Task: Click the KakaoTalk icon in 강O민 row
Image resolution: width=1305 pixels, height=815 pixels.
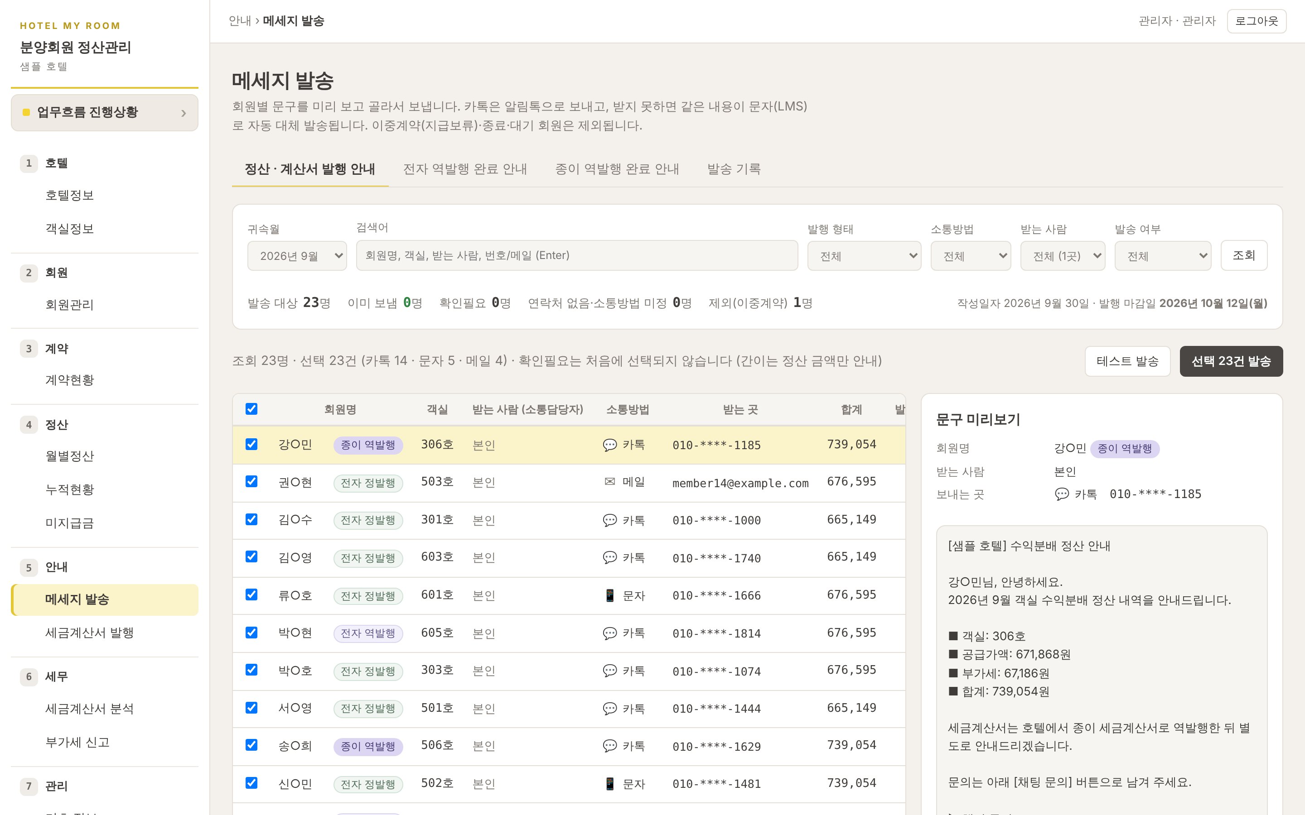Action: pyautogui.click(x=609, y=445)
